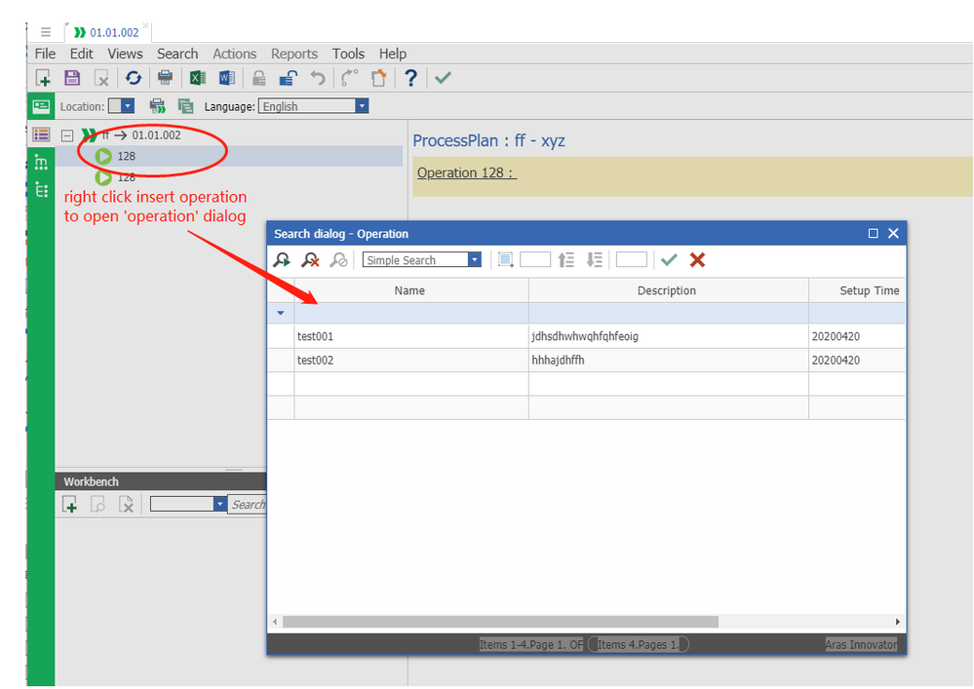974x689 pixels.
Task: Click the Operation 128 link
Action: [x=465, y=173]
